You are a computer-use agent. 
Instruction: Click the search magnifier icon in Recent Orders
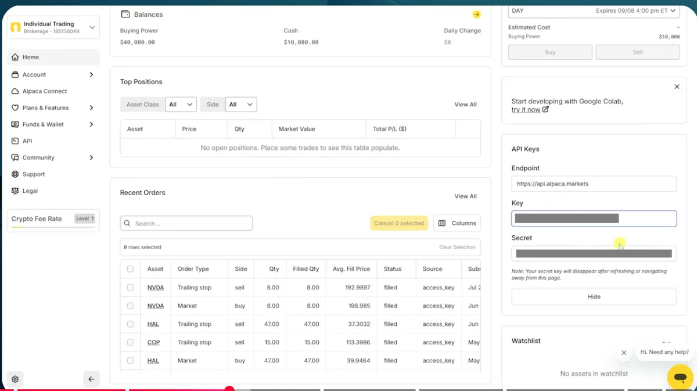point(128,223)
